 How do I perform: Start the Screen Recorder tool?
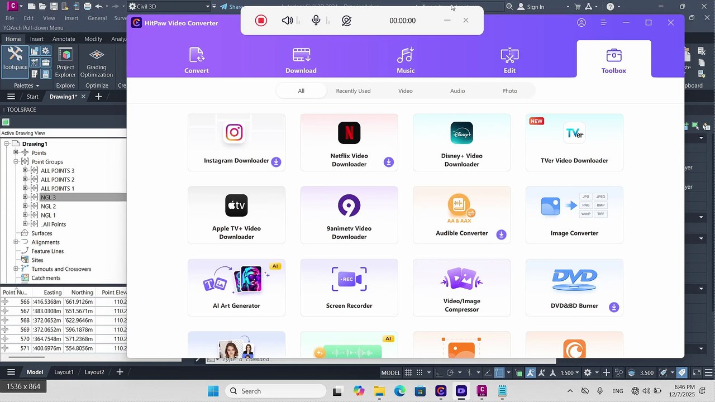pos(349,288)
